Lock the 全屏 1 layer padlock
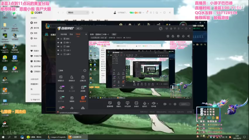The width and height of the screenshot is (249, 140). 61,54
